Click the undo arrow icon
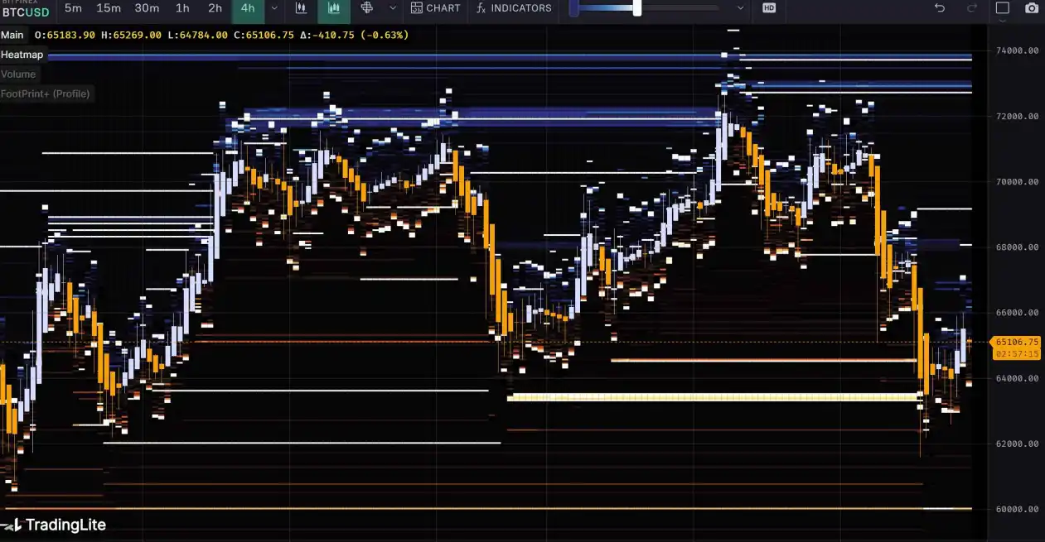The image size is (1045, 542). pyautogui.click(x=939, y=8)
